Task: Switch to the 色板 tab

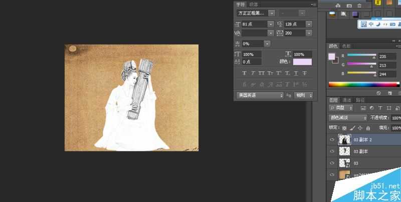Action: tap(346, 46)
